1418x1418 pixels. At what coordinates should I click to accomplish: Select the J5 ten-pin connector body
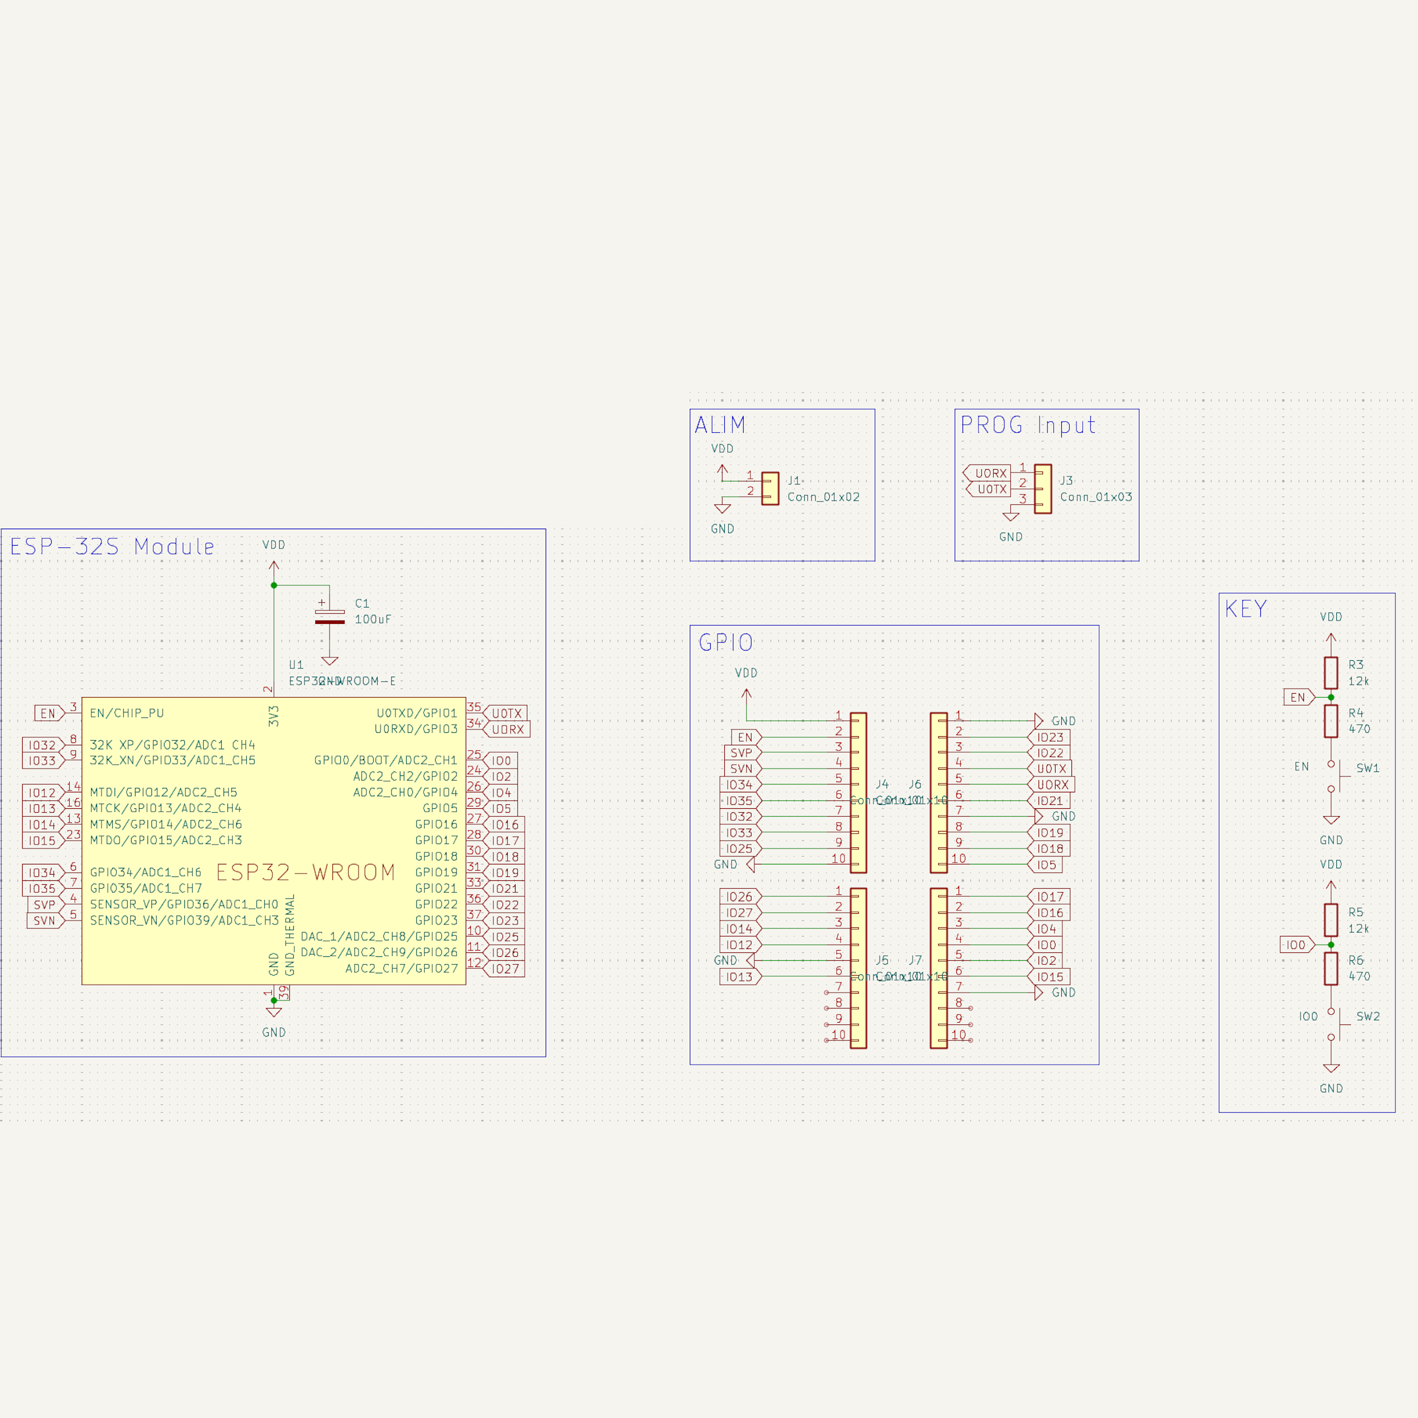(x=858, y=968)
